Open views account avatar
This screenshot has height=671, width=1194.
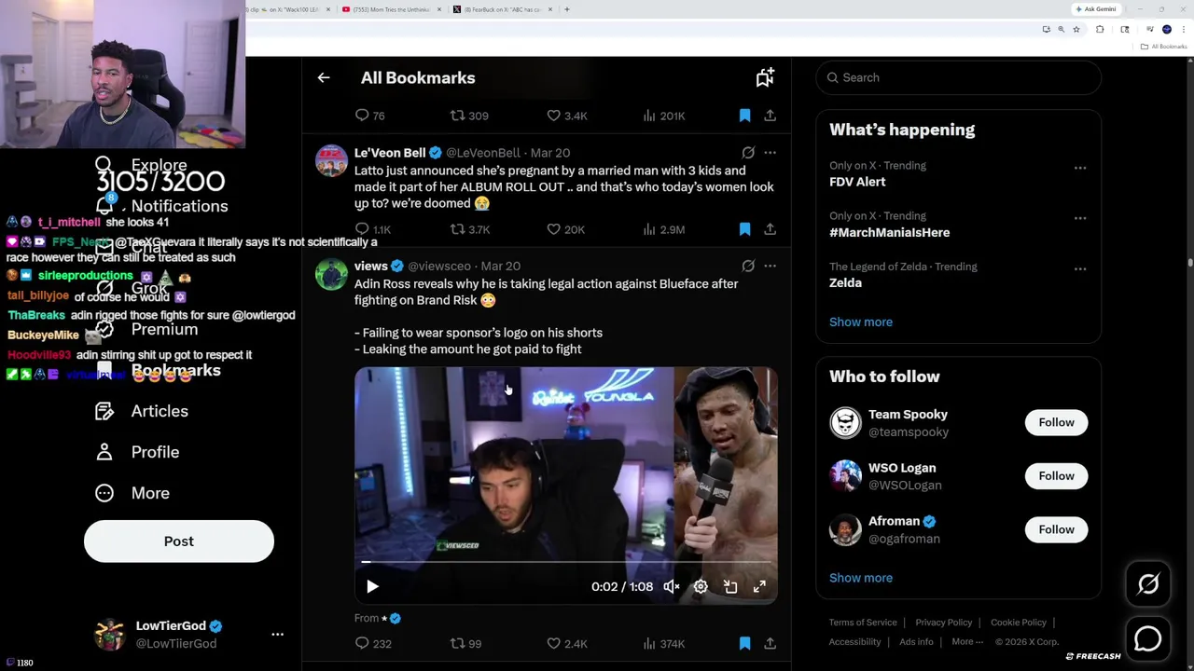pyautogui.click(x=331, y=275)
